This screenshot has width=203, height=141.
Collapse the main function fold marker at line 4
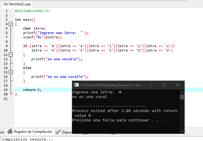pyautogui.click(x=11, y=24)
